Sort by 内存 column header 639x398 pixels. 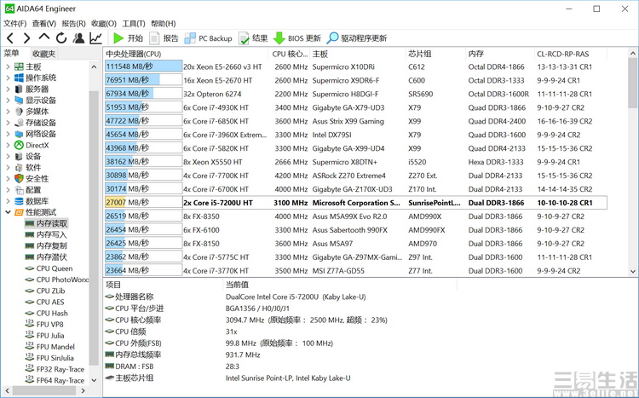499,54
